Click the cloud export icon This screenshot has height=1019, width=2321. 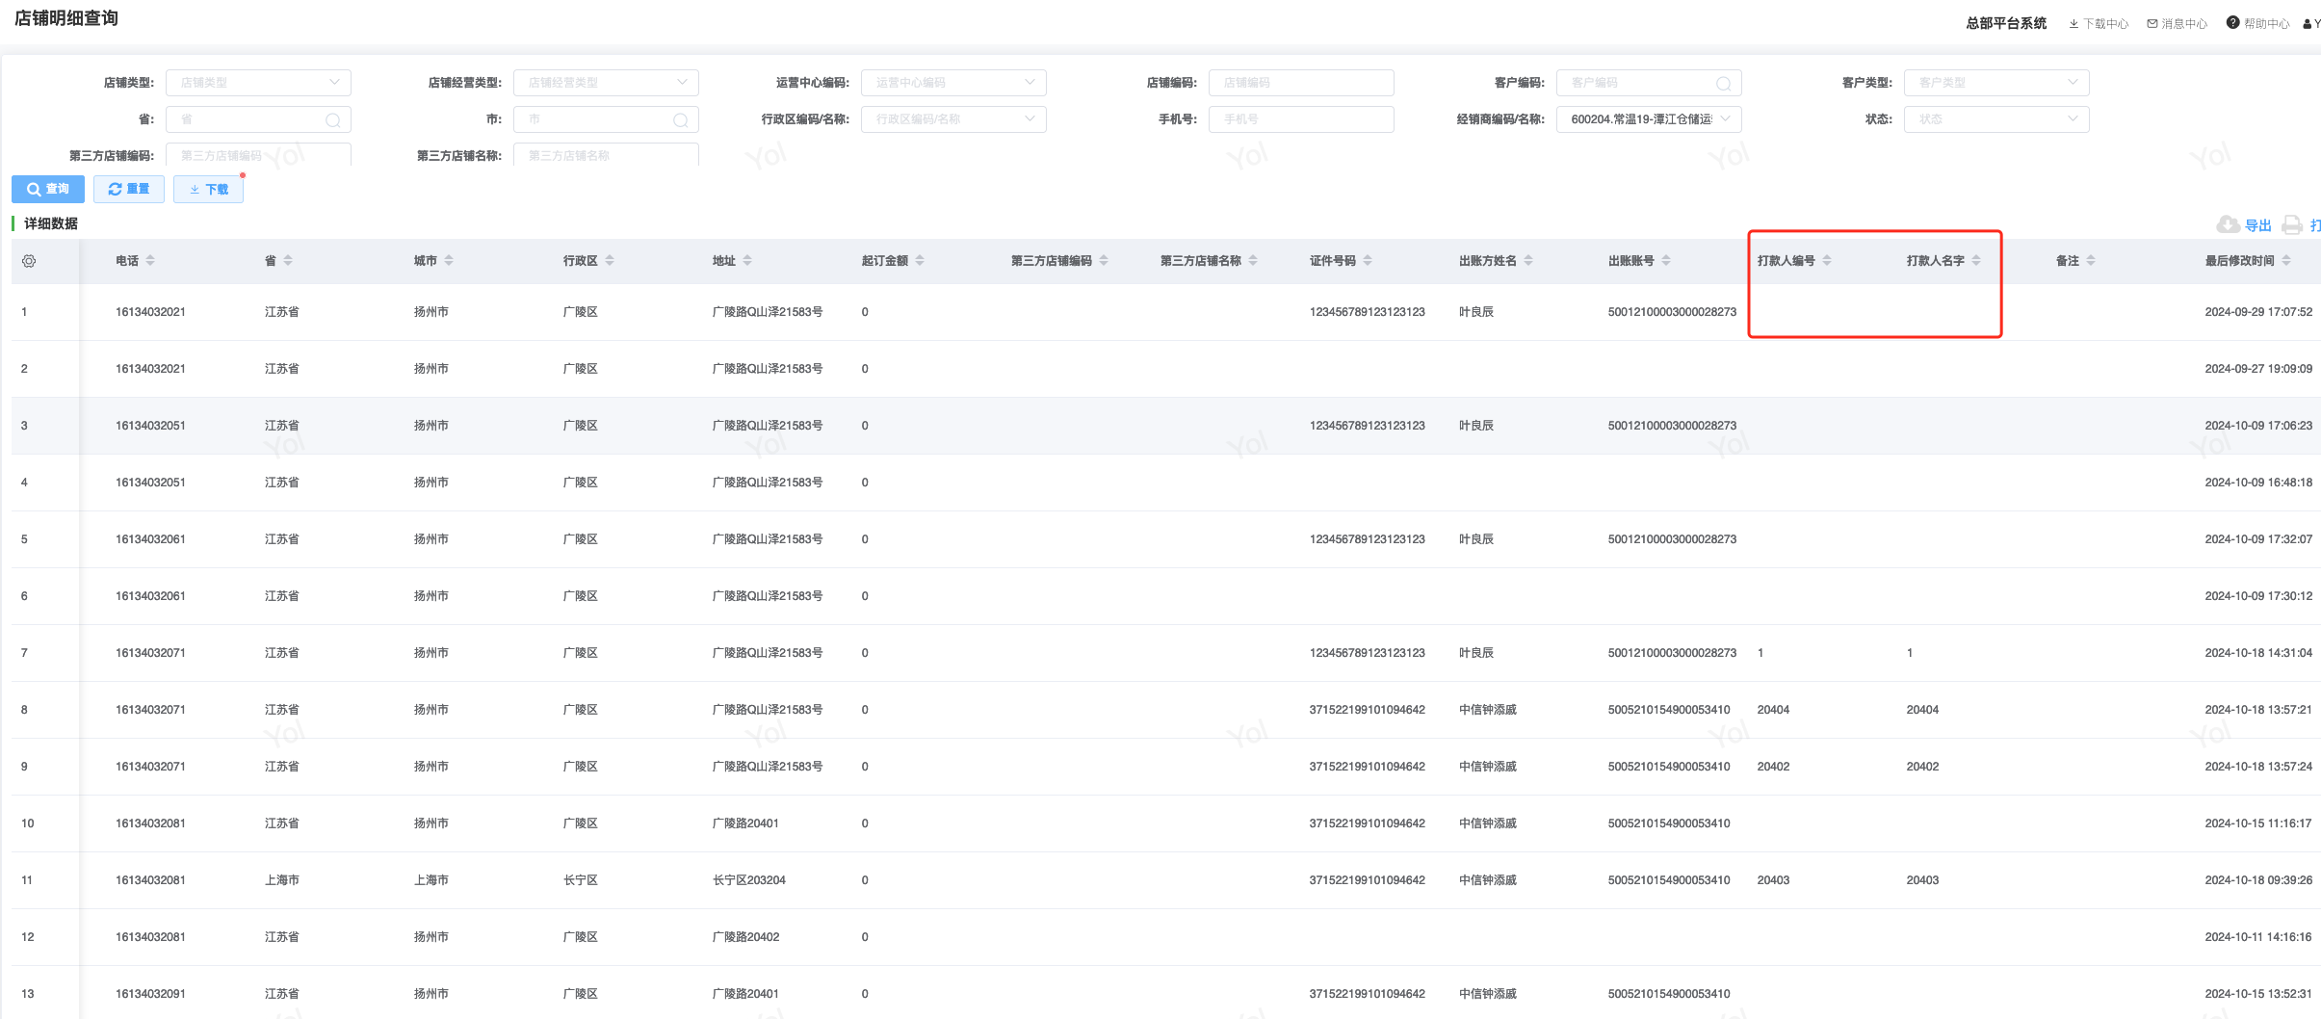point(2228,224)
